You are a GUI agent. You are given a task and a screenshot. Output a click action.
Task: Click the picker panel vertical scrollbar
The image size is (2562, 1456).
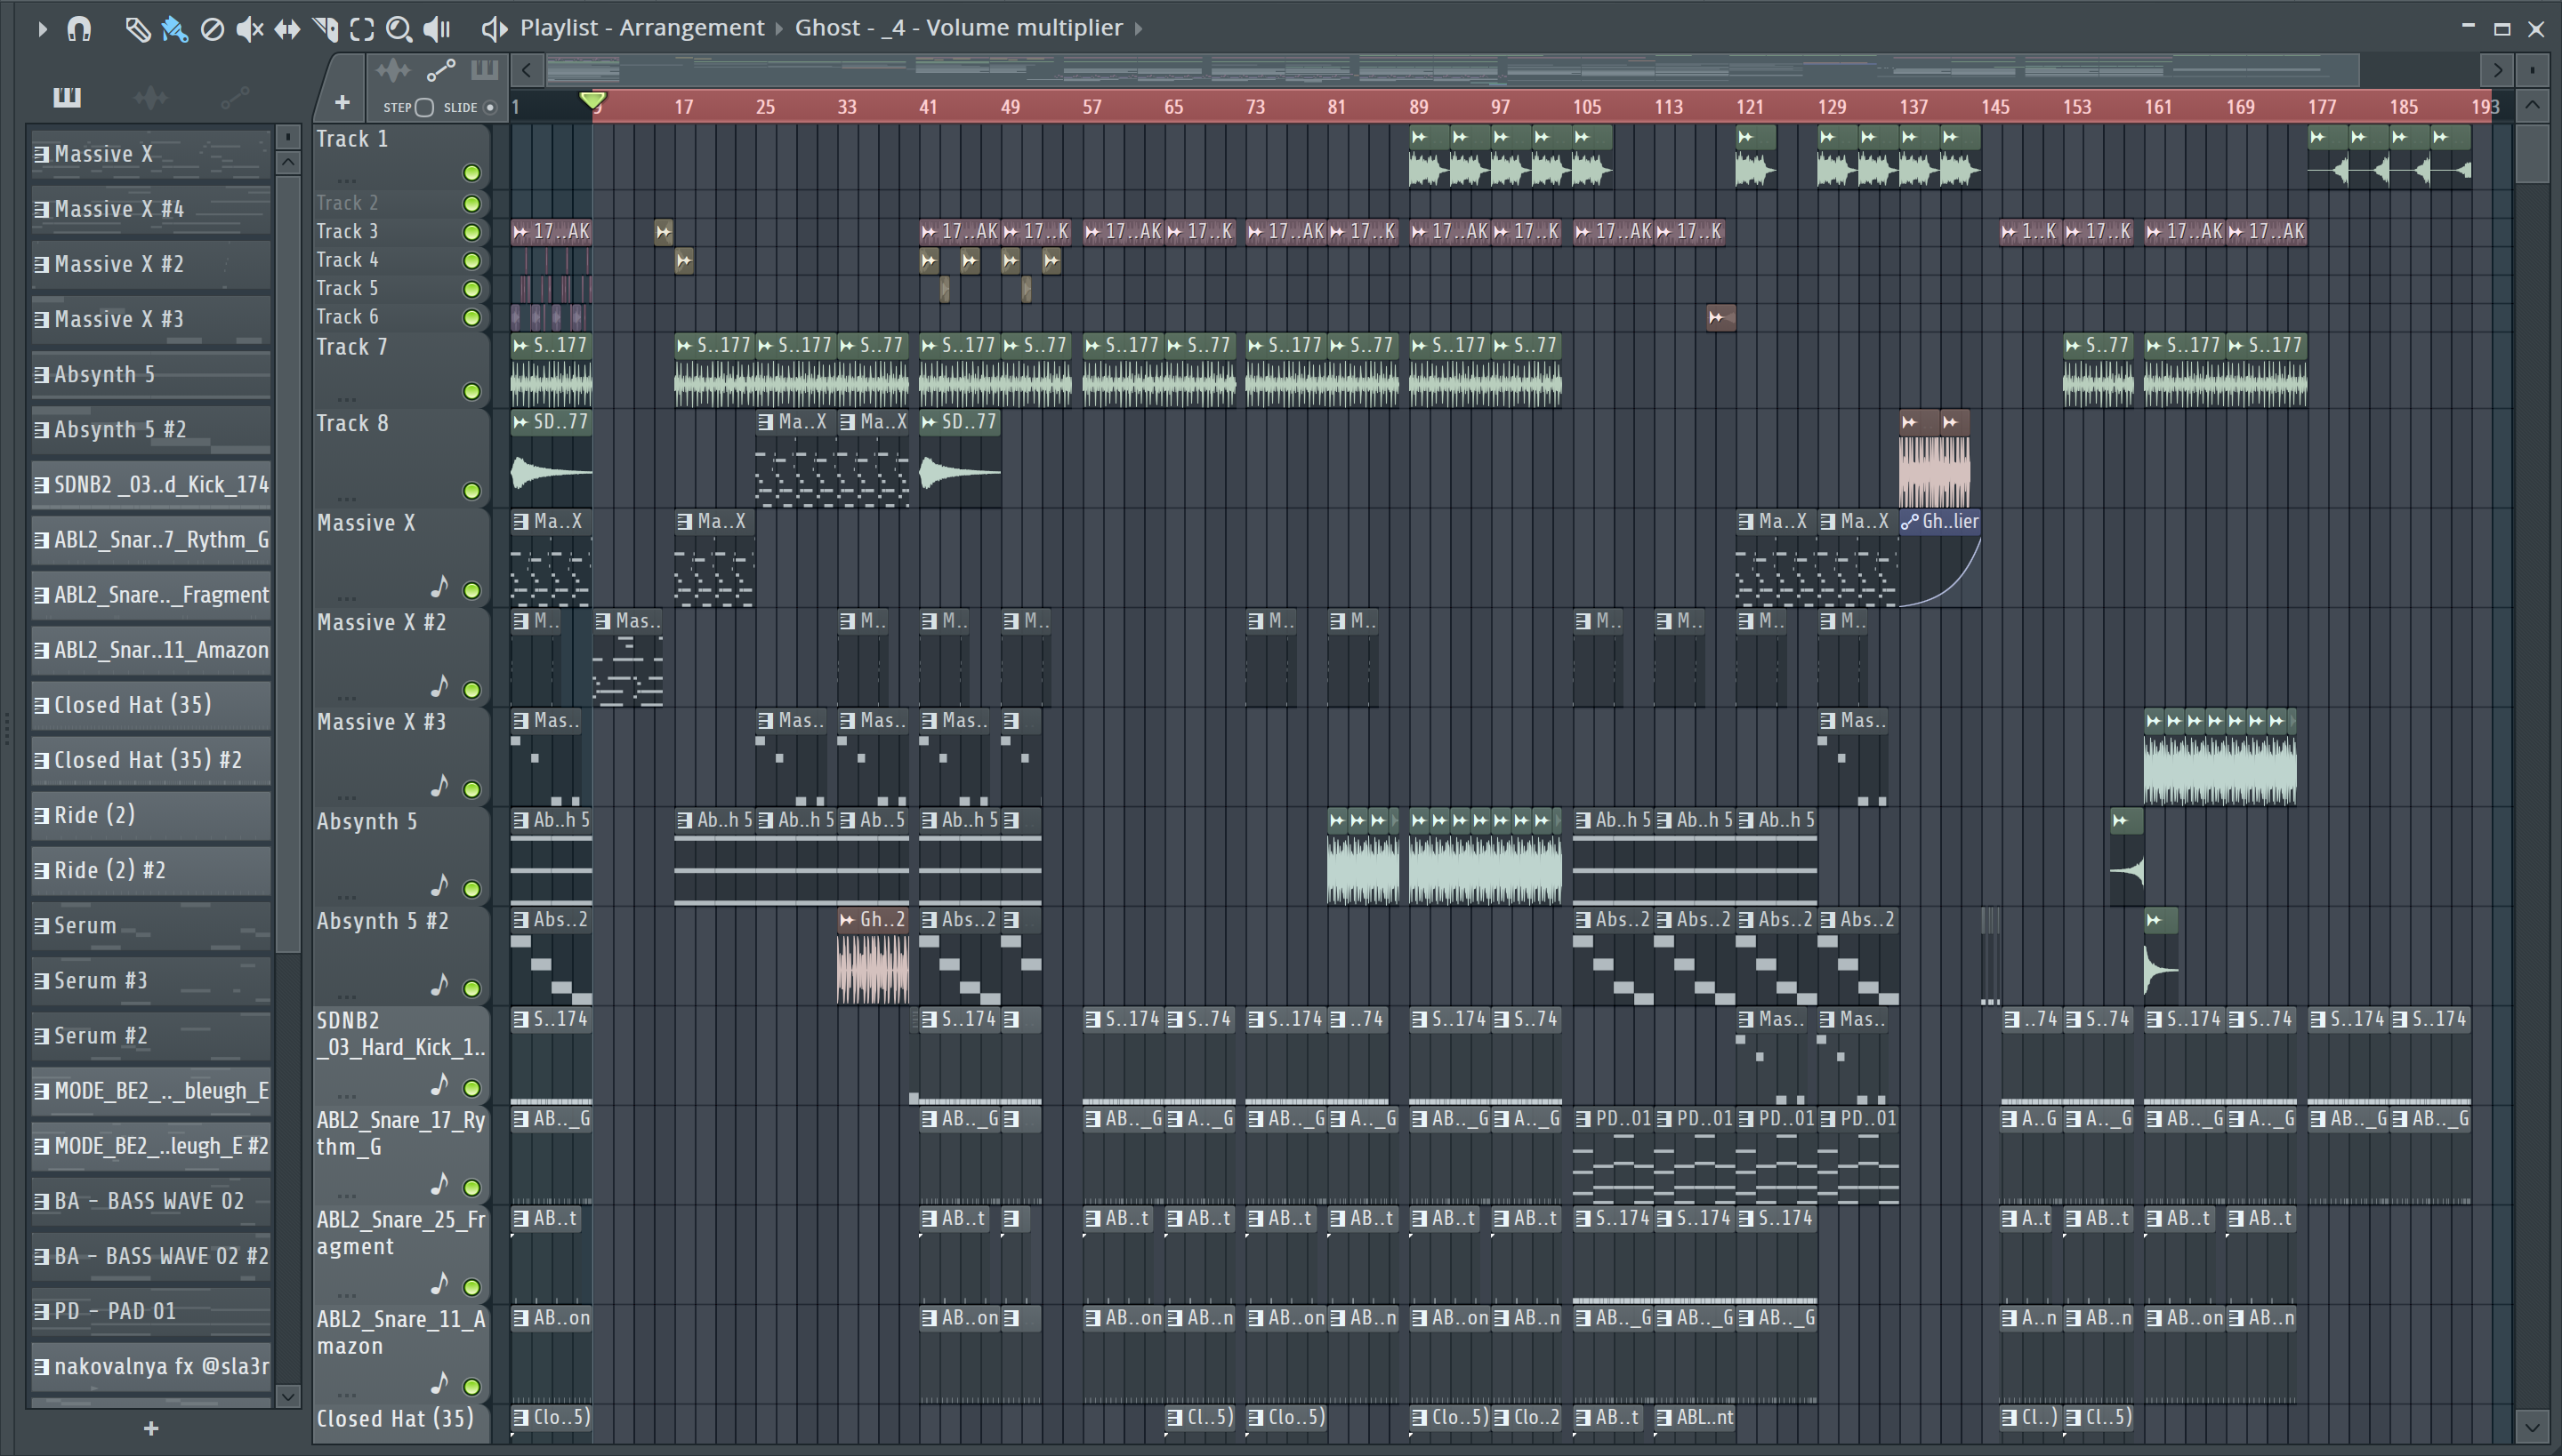pos(287,565)
